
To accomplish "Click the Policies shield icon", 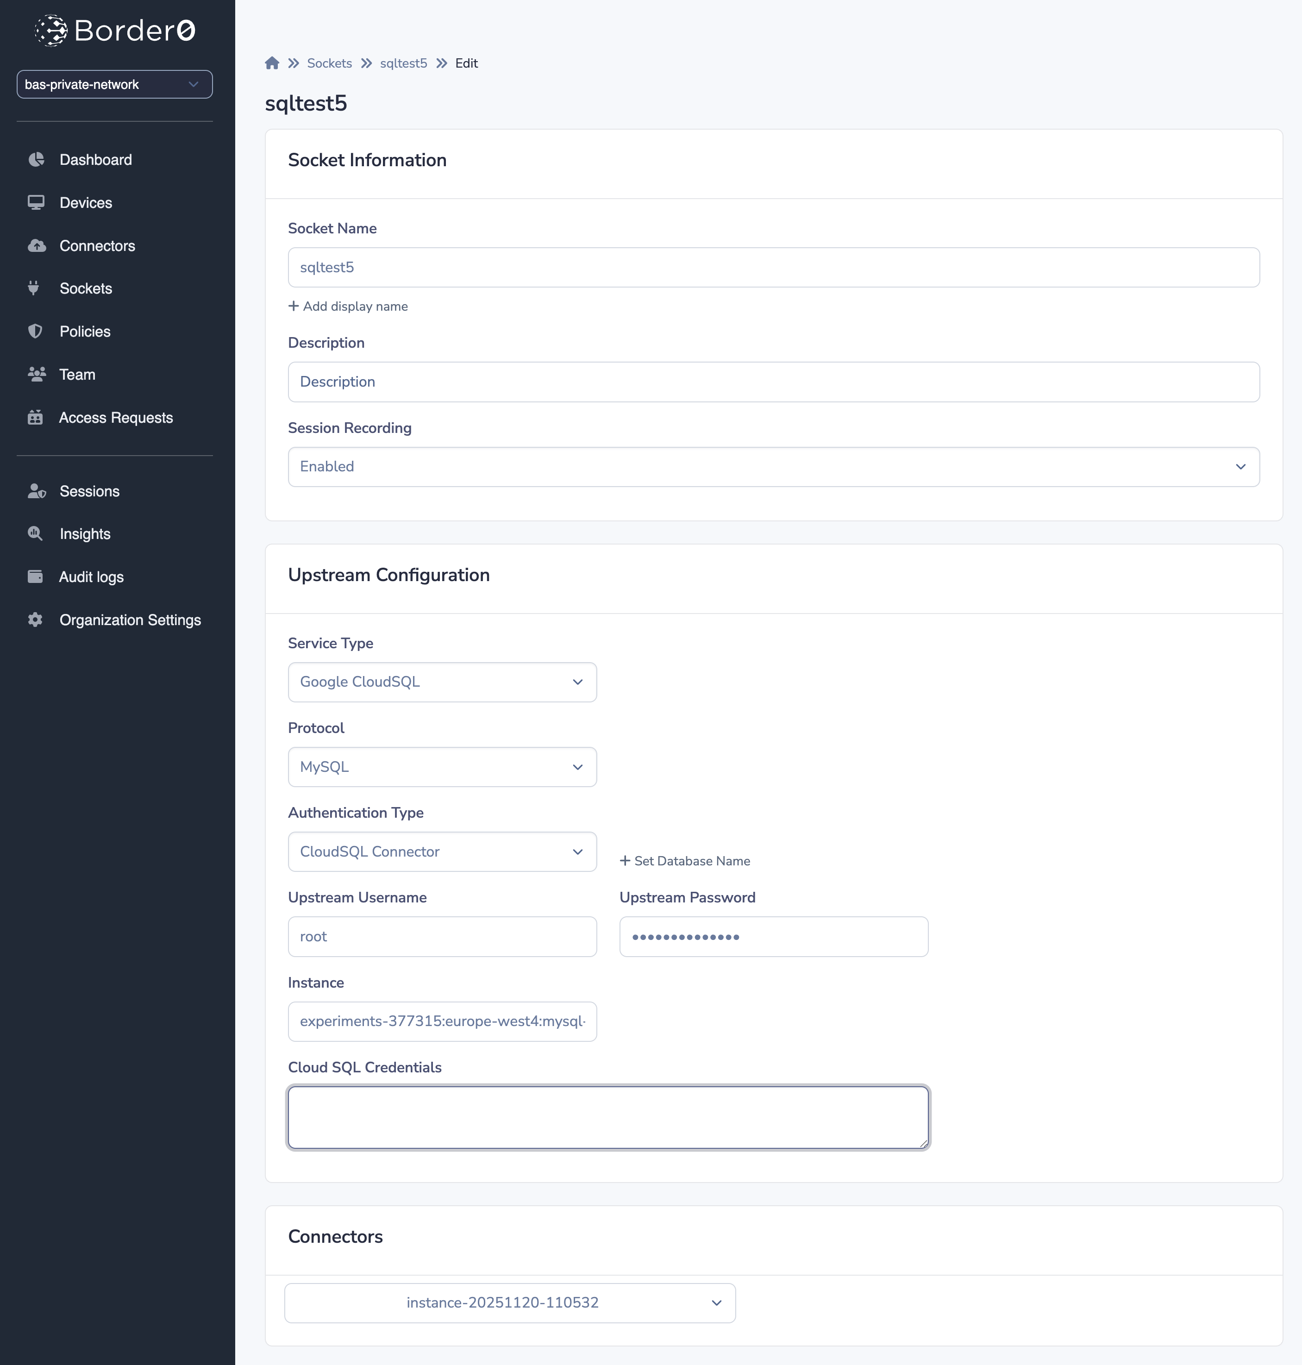I will [35, 331].
